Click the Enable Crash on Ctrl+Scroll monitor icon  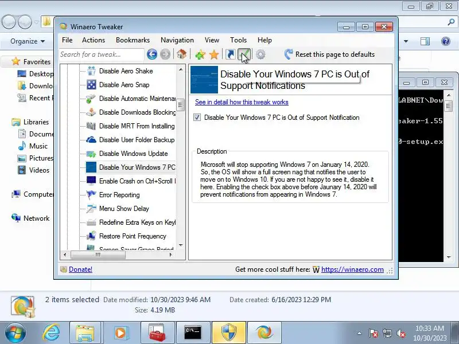click(91, 181)
